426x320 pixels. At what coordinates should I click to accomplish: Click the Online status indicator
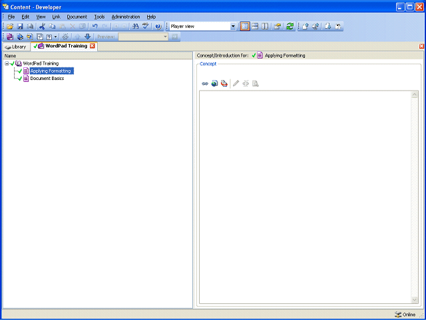point(405,315)
